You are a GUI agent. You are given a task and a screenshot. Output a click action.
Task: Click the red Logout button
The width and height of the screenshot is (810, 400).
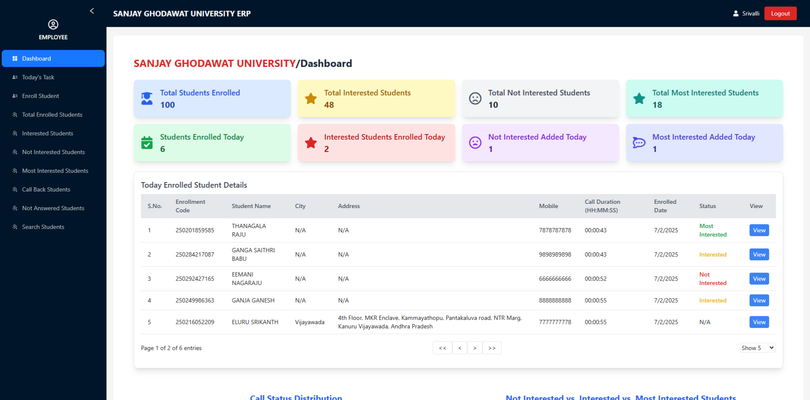tap(780, 14)
